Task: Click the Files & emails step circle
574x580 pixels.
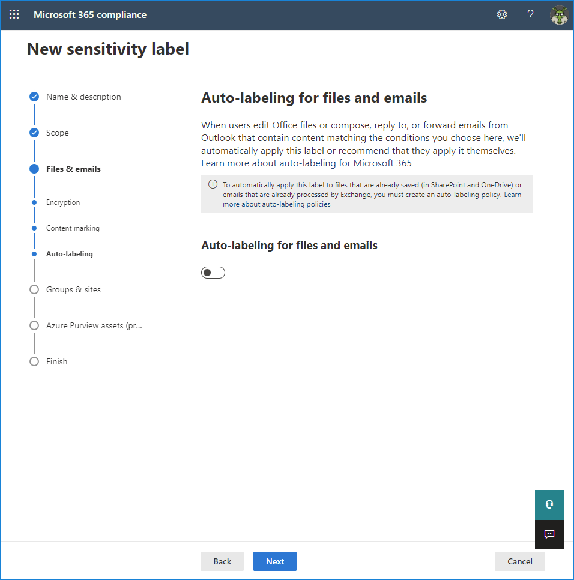Action: click(34, 169)
